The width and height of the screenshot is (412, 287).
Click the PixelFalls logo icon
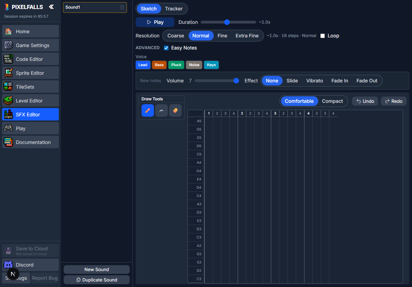7,7
